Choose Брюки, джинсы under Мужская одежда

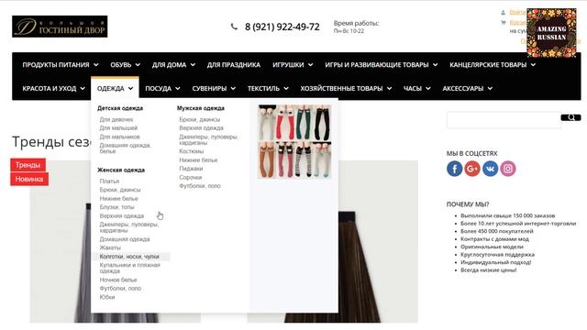(200, 120)
